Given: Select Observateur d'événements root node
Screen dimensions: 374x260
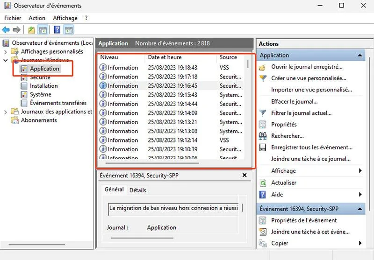Looking at the screenshot, I should coord(52,43).
